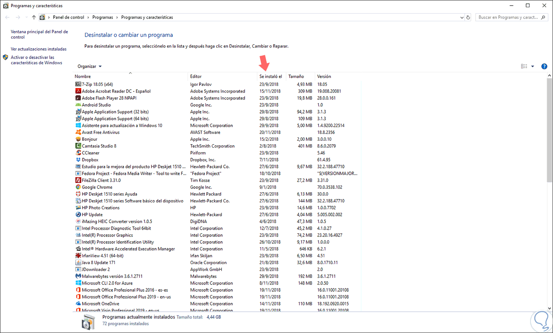This screenshot has height=333, width=553.
Task: Open Activar o desactivar las características de Windows
Action: pyautogui.click(x=36, y=60)
